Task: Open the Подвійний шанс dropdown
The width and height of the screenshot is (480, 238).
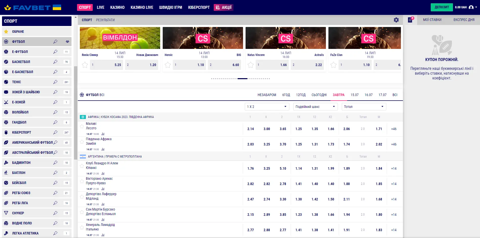Action: pos(315,107)
